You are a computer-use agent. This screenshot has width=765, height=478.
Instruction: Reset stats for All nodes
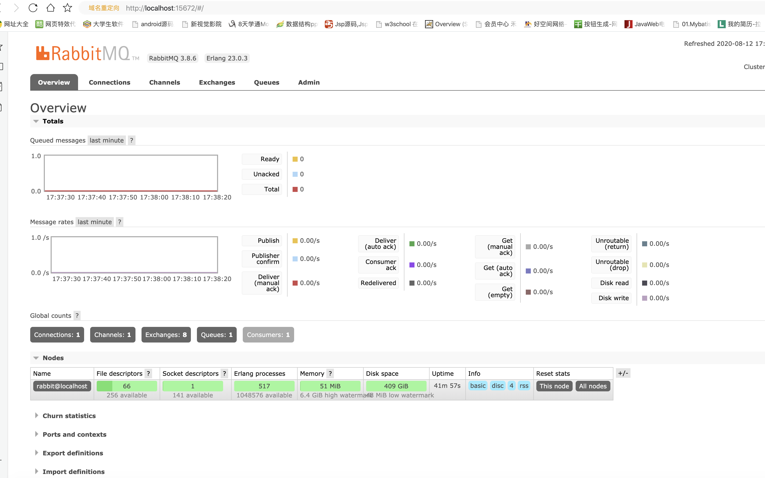593,386
